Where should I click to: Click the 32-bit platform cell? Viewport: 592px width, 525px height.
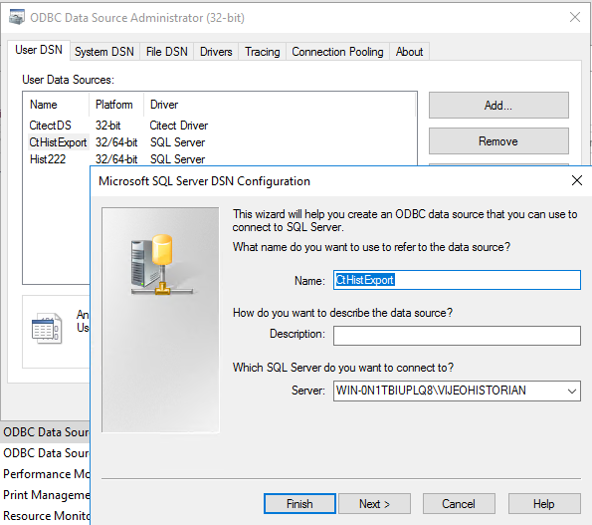tap(108, 126)
